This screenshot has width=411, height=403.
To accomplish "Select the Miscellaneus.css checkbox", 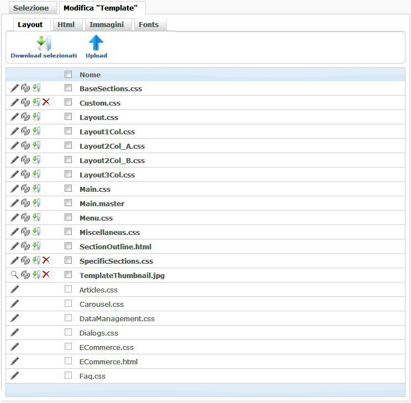I will 68,232.
